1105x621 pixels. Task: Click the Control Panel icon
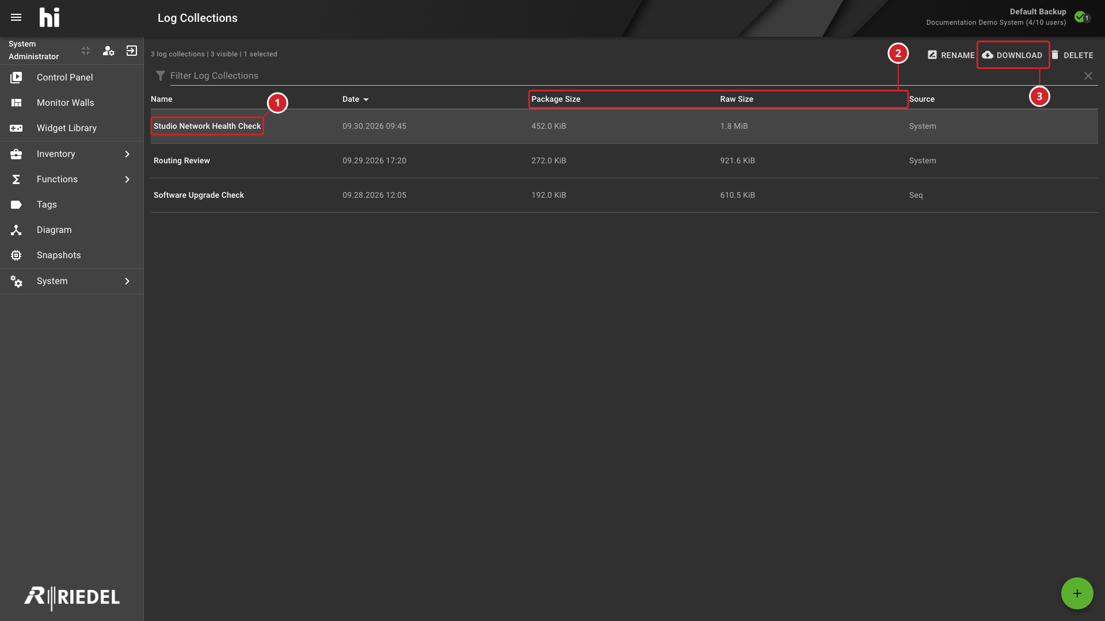[x=16, y=77]
